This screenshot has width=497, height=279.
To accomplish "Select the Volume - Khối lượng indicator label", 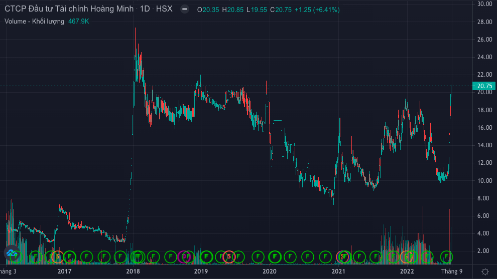I will pos(34,21).
